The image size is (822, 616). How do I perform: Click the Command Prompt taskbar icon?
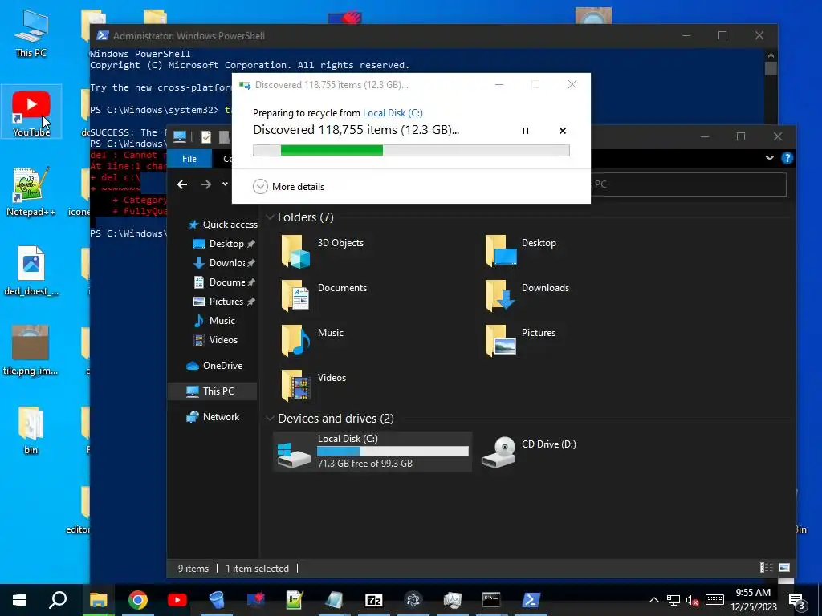coord(491,600)
